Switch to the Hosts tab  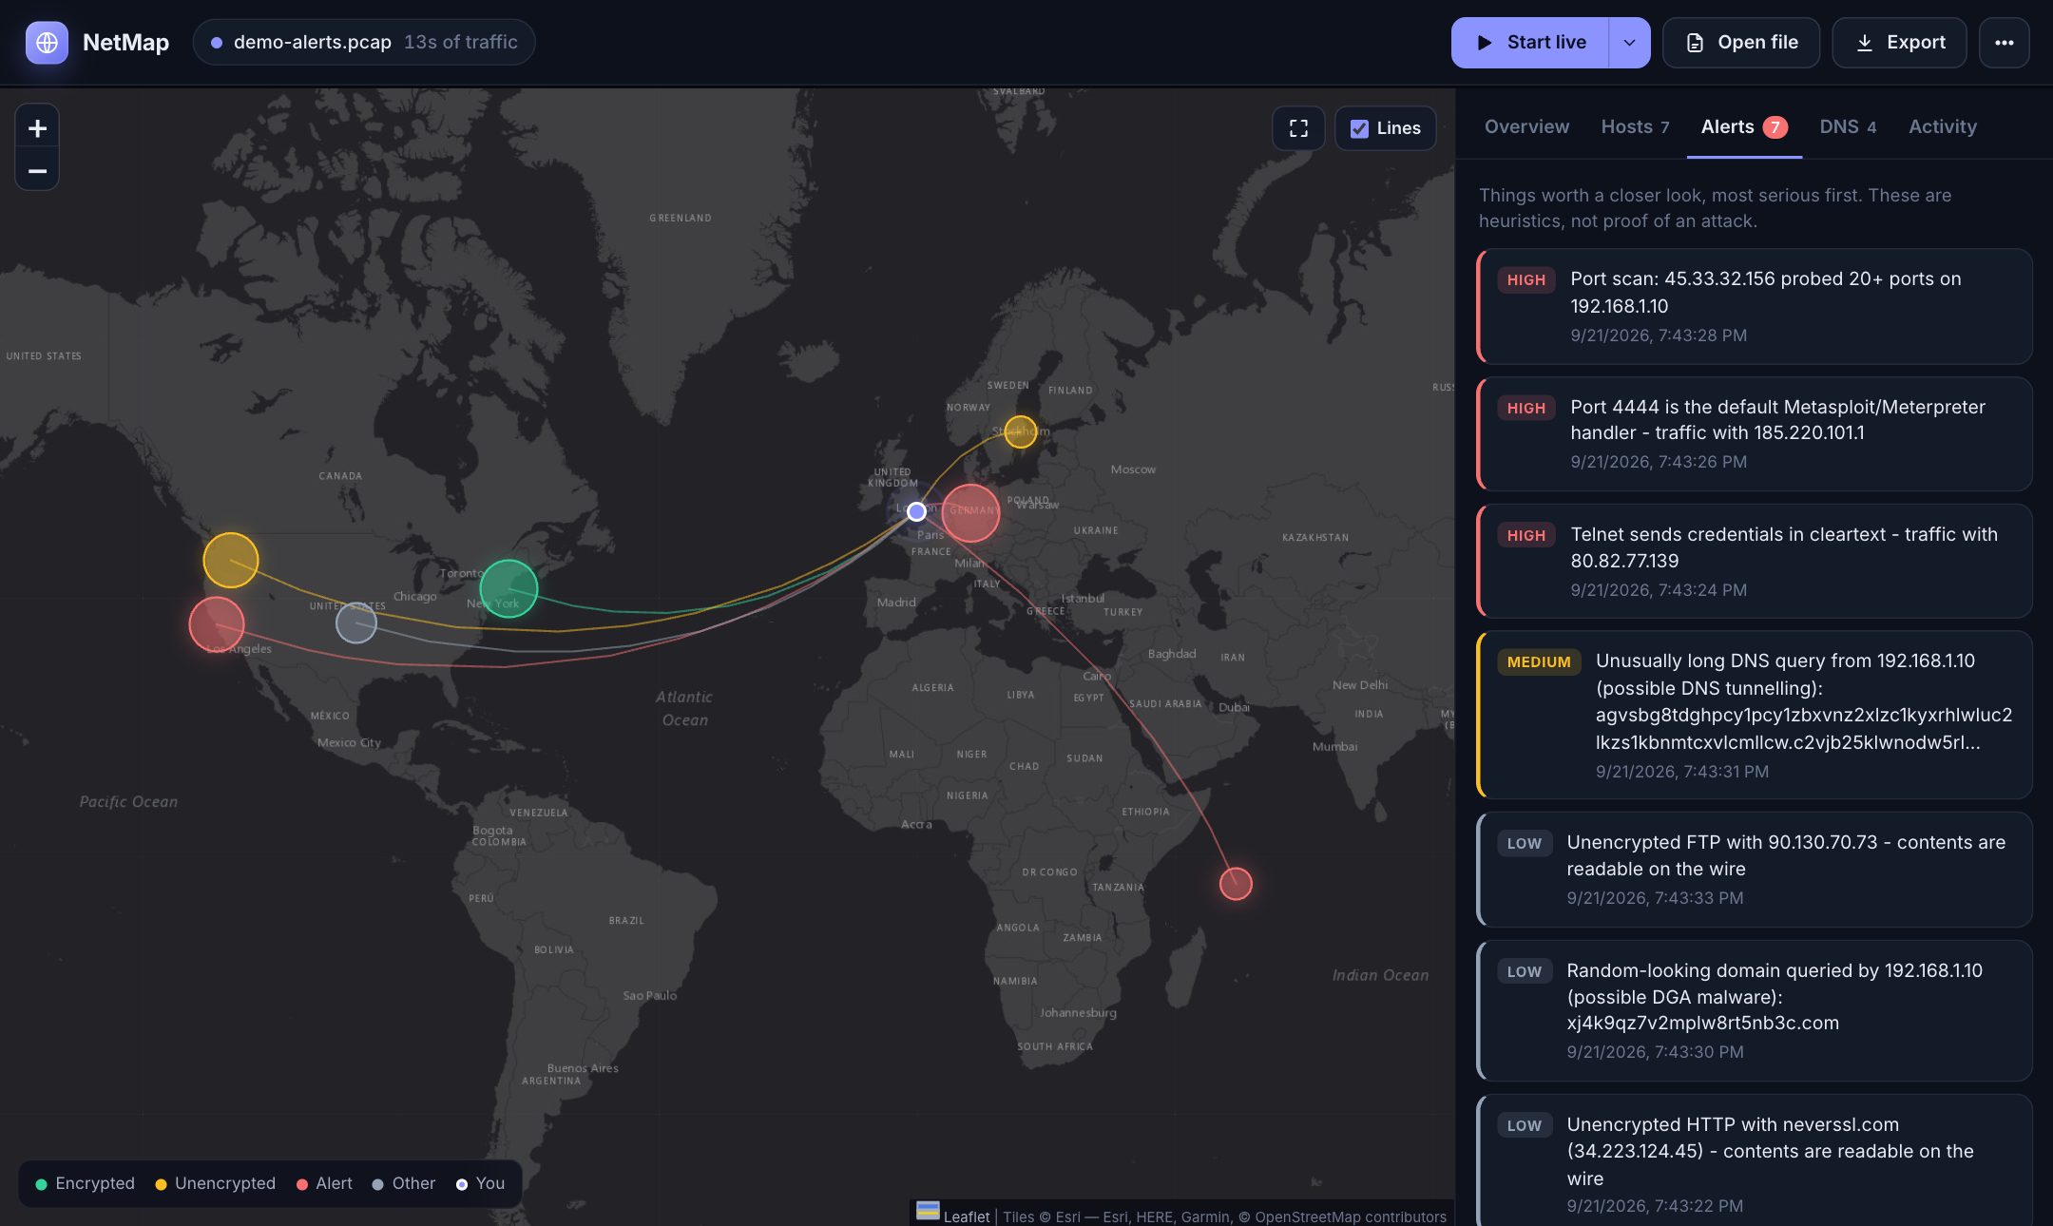[1635, 126]
